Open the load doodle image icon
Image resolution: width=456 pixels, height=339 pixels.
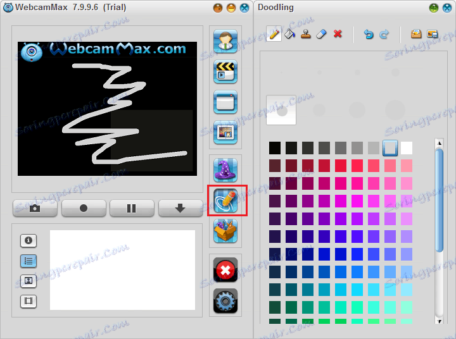coord(416,34)
